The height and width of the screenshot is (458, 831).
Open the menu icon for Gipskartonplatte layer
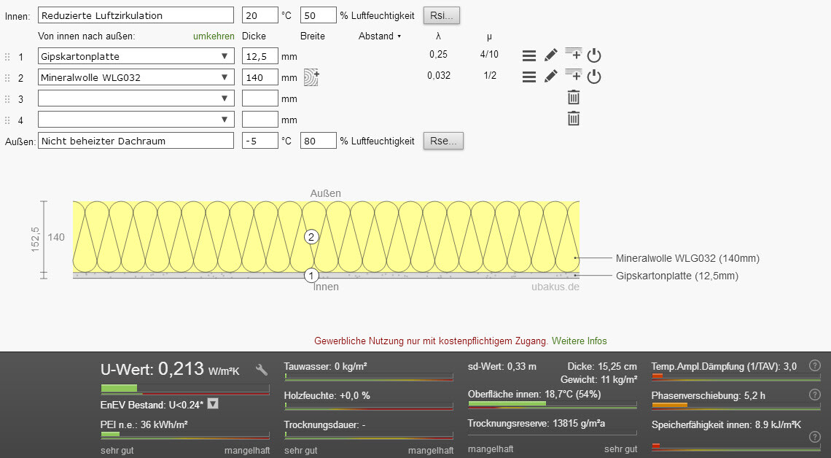pyautogui.click(x=529, y=55)
